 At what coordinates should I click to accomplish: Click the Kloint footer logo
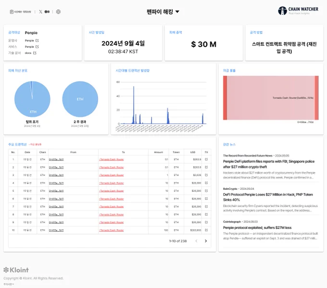(x=16, y=270)
